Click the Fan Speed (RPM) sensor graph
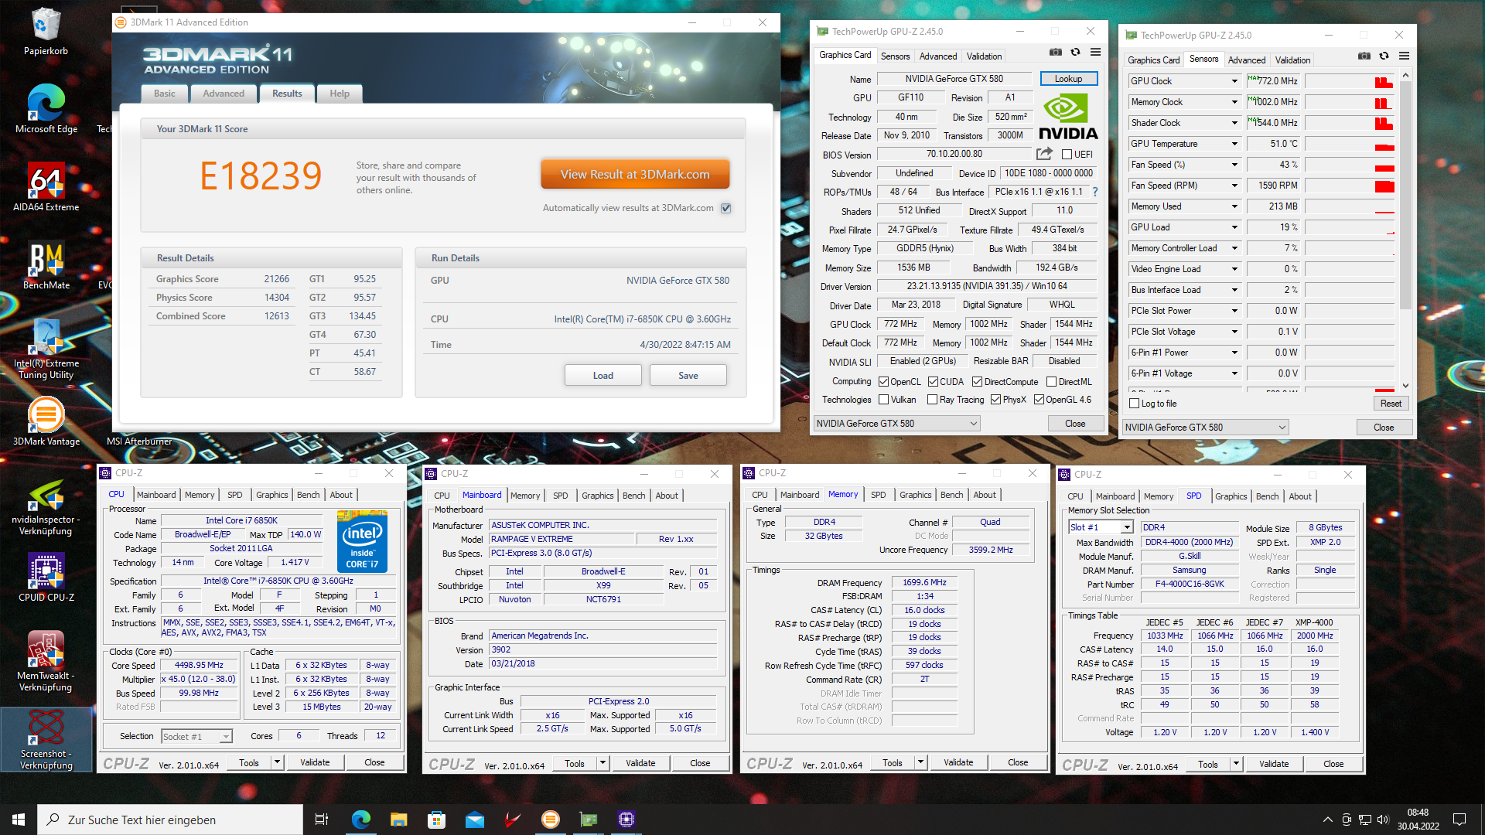Image resolution: width=1485 pixels, height=835 pixels. 1350,186
